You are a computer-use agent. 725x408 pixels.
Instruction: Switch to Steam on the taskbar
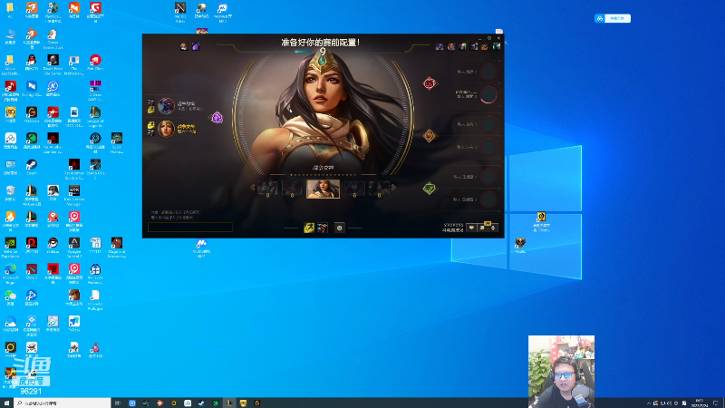(201, 403)
